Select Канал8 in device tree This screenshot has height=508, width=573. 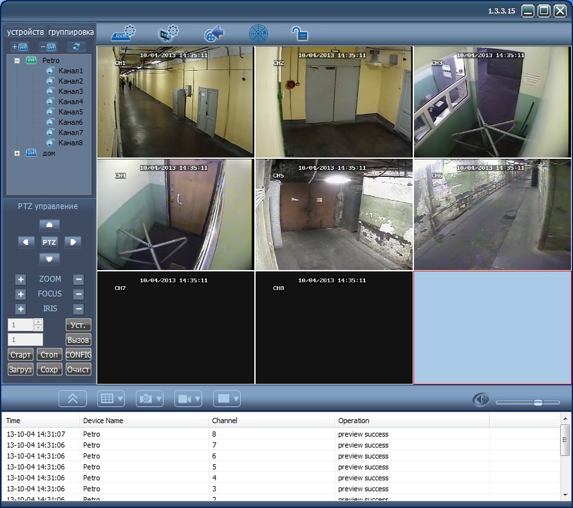point(71,143)
